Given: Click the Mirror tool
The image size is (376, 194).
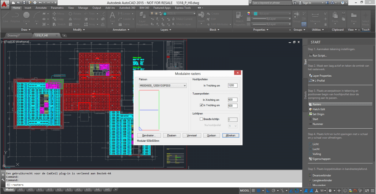Looking at the screenshot, I should coord(75,19).
